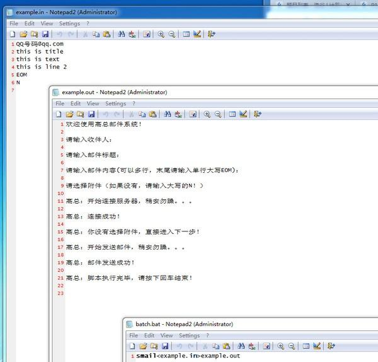Click Open file icon in batch.bat toolbar
The height and width of the screenshot is (362, 378).
click(143, 346)
